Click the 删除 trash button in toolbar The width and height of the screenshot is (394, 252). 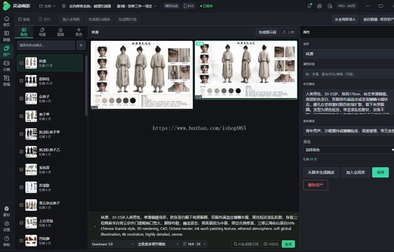coord(45,19)
